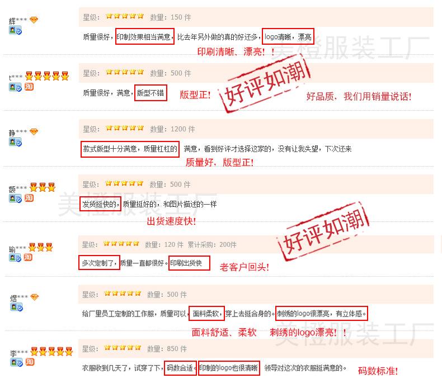This screenshot has height=383, width=442.
Task: Click the three crowns beside 额***
Action: [x=43, y=187]
